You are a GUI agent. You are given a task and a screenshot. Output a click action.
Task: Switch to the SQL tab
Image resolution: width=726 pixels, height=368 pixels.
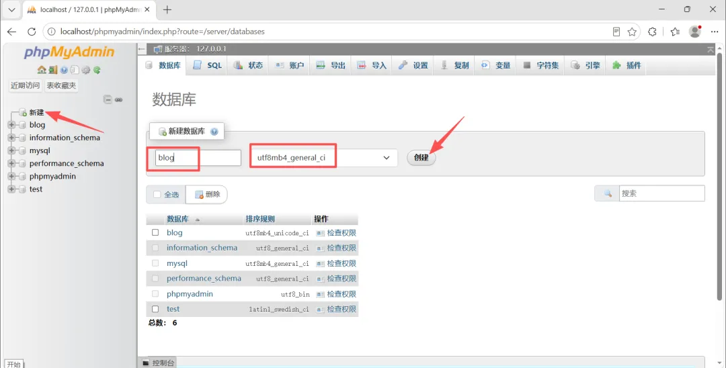click(207, 66)
